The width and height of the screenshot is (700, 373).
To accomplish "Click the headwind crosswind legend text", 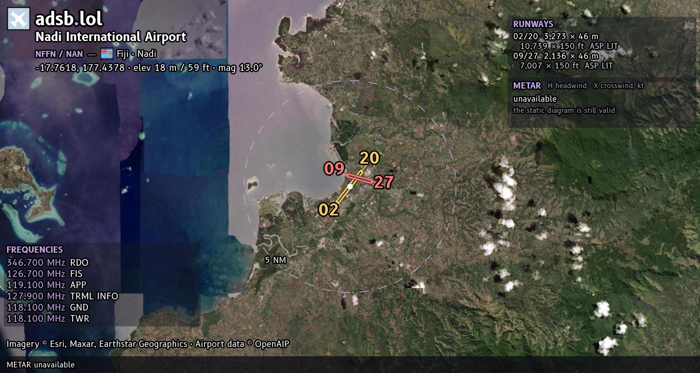I will point(595,86).
